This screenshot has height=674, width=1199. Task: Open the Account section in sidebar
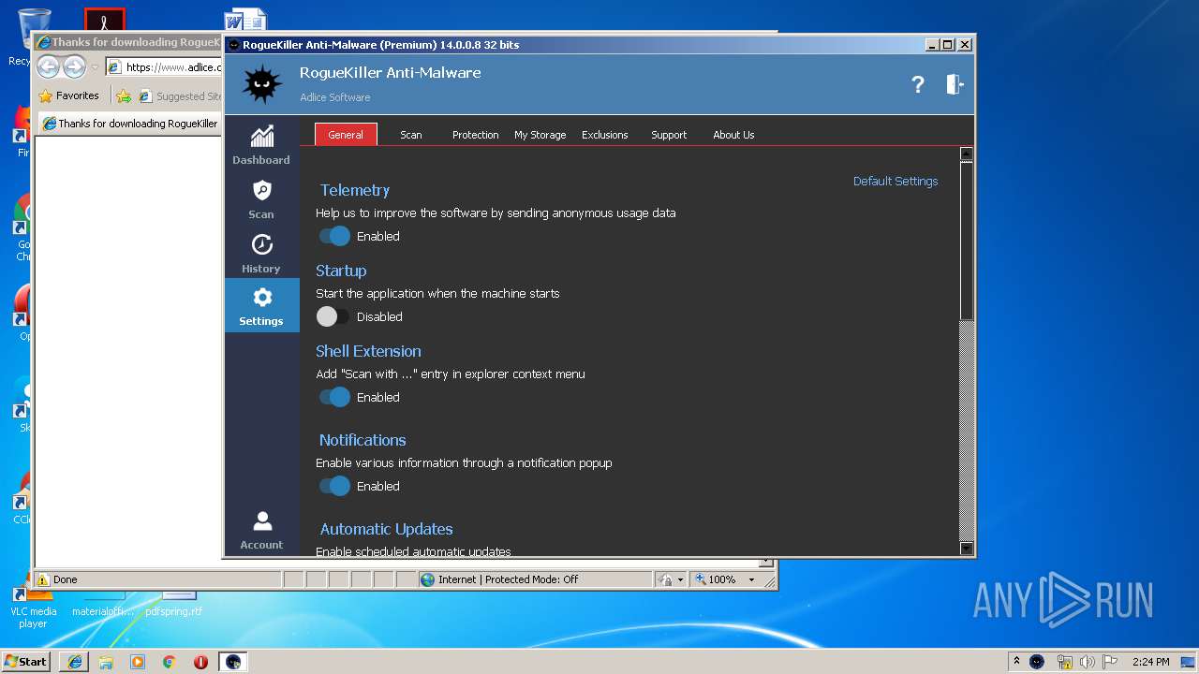[x=261, y=530]
